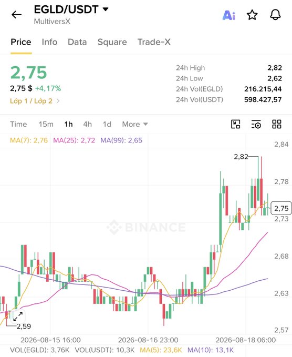The width and height of the screenshot is (292, 357).
Task: Open the AI assistant icon
Action: 229,15
